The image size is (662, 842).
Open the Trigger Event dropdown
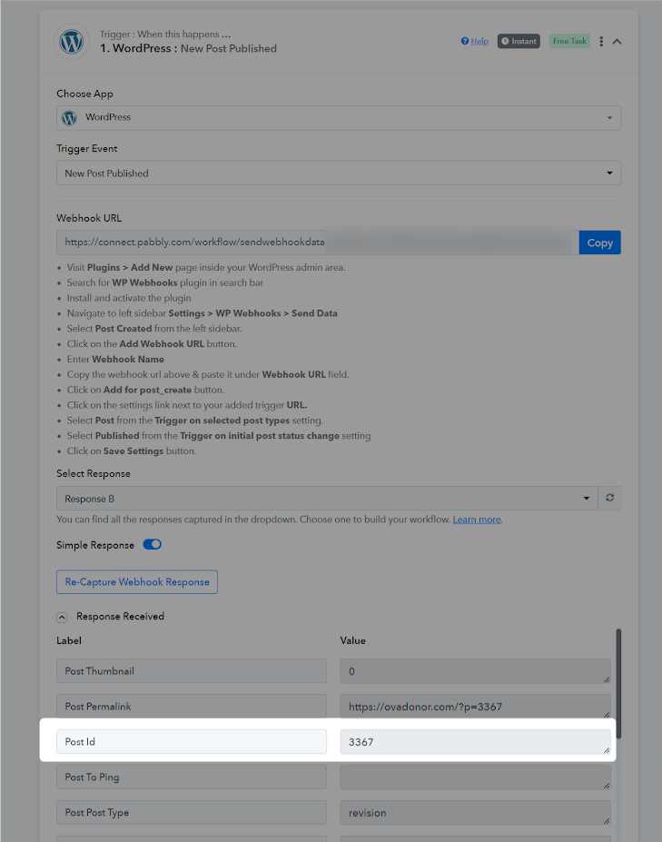339,173
